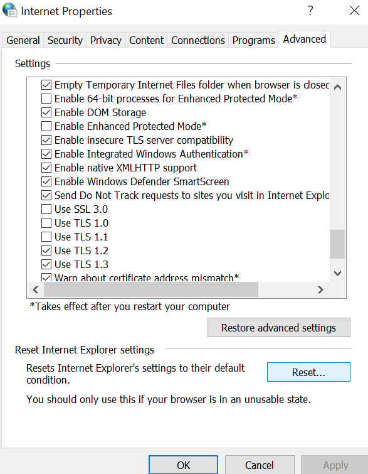The image size is (368, 474).
Task: Disable Enable Windows Defender SmartScreen
Action: click(x=46, y=181)
